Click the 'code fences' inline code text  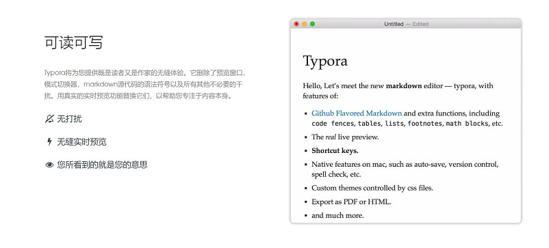(x=333, y=124)
